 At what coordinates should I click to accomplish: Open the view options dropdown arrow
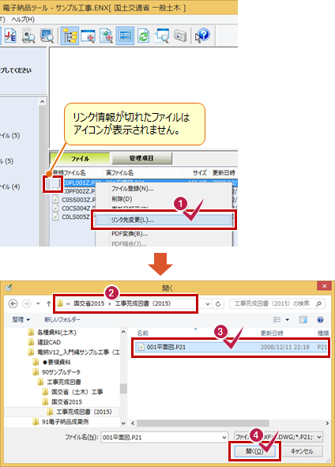(288, 320)
